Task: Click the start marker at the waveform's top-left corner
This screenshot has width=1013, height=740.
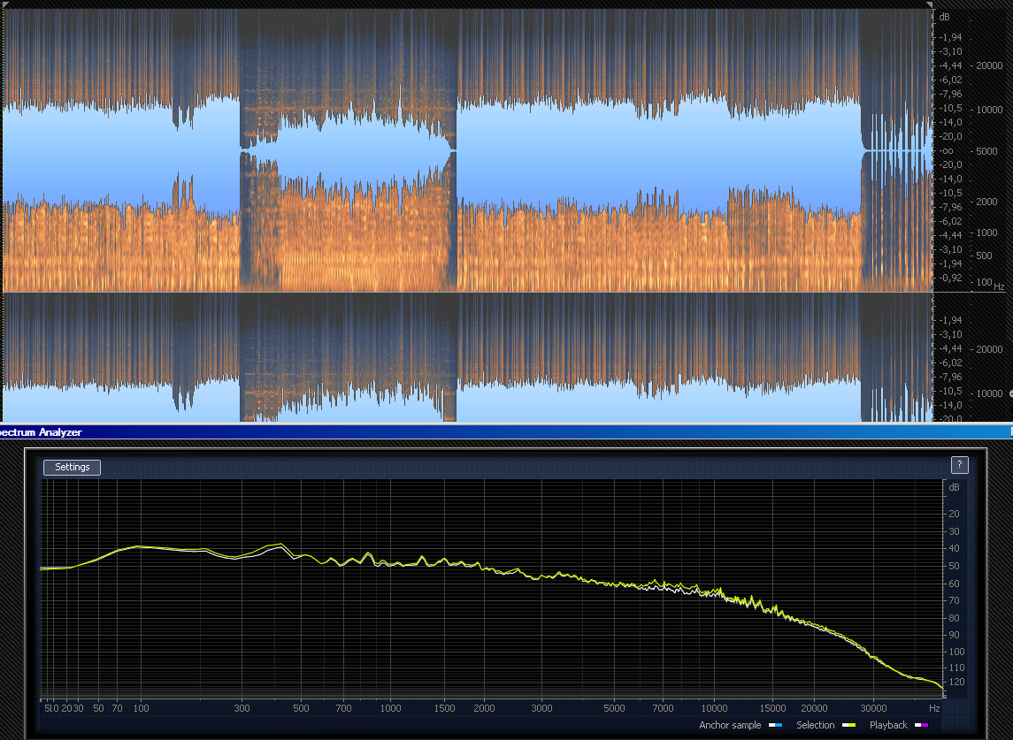Action: click(4, 5)
